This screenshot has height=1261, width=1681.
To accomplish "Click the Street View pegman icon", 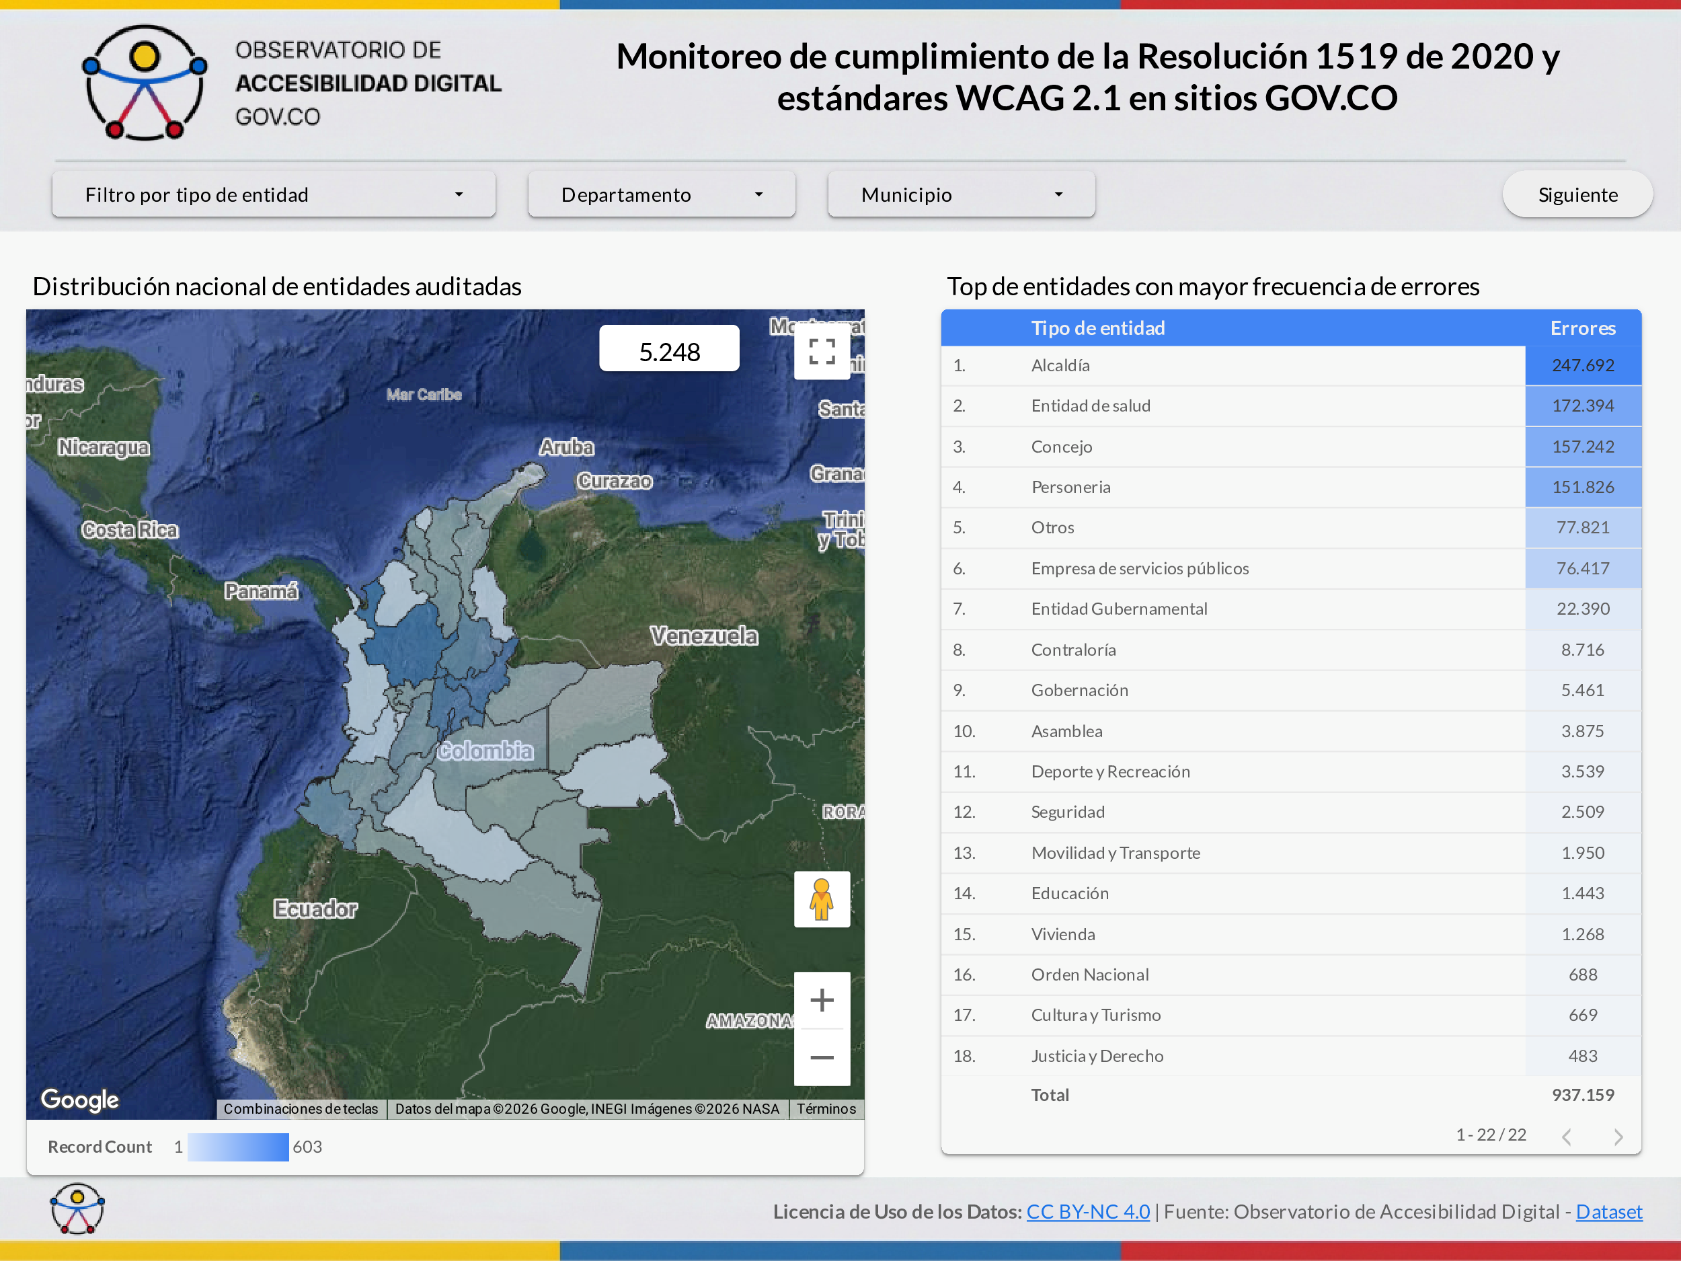I will tap(822, 899).
